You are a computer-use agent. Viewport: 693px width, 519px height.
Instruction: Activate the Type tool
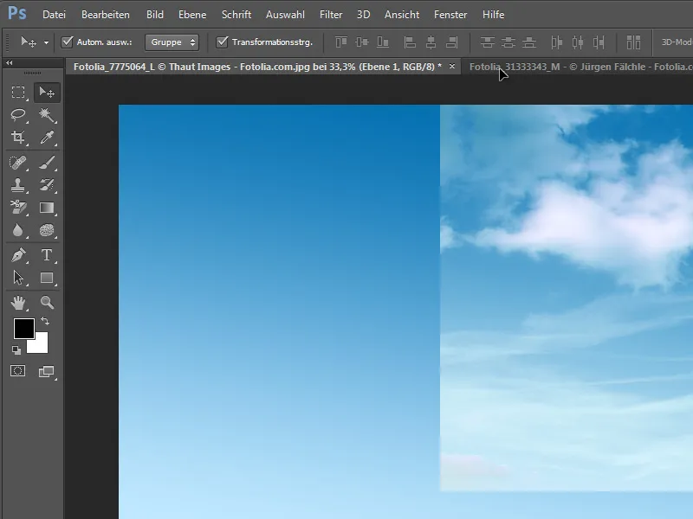(x=47, y=255)
